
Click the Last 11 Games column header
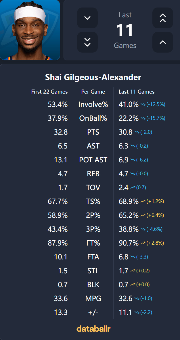137,92
